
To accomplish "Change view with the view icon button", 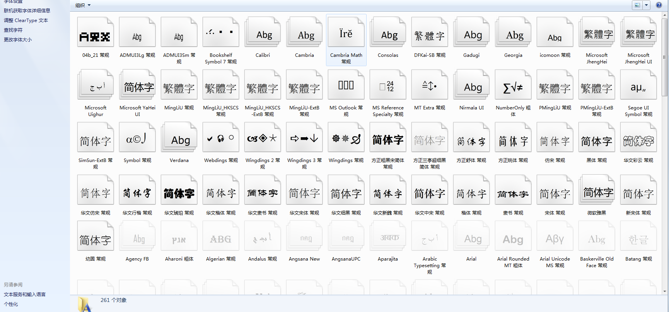I will [x=637, y=5].
